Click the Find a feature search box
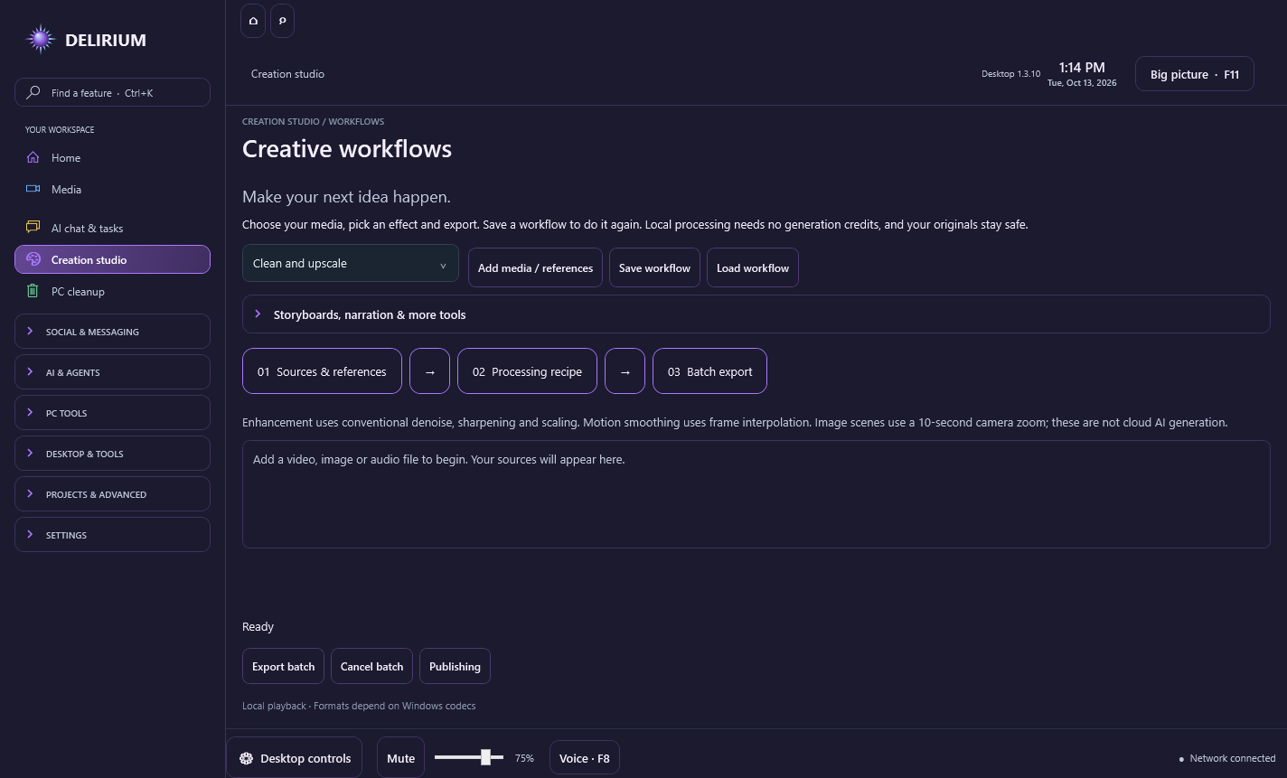Screen dimensions: 1287x778 tap(112, 92)
